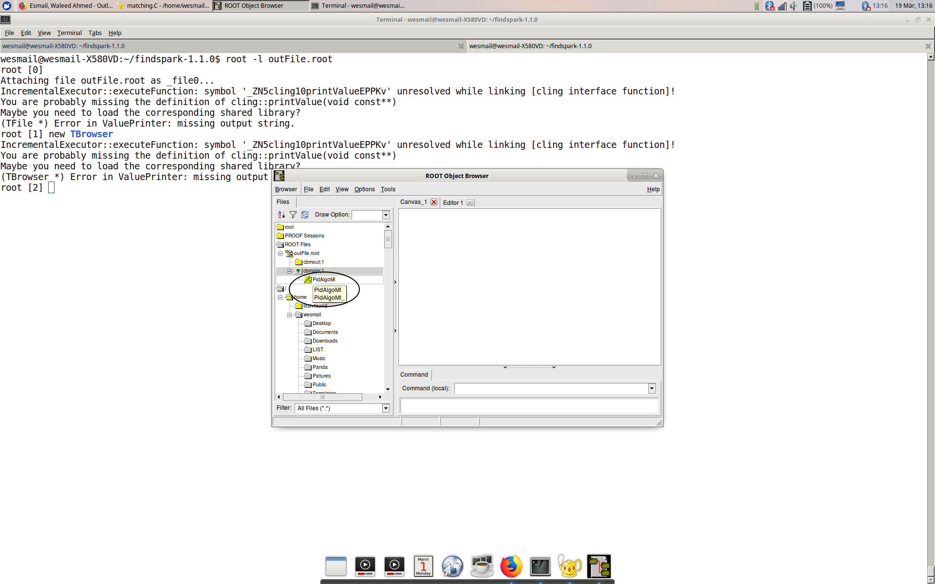Image resolution: width=935 pixels, height=584 pixels.
Task: Click the alphabetical sort icon in Files toolbar
Action: click(x=281, y=215)
